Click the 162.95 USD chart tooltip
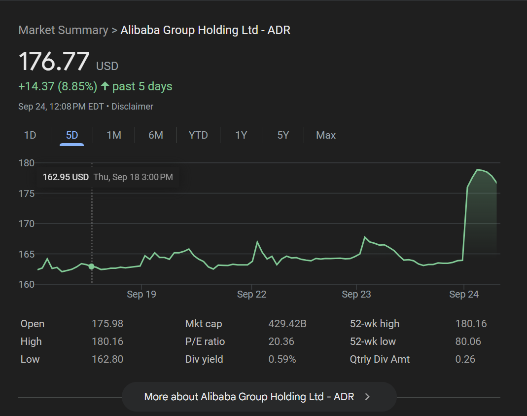This screenshot has width=527, height=416. (107, 177)
